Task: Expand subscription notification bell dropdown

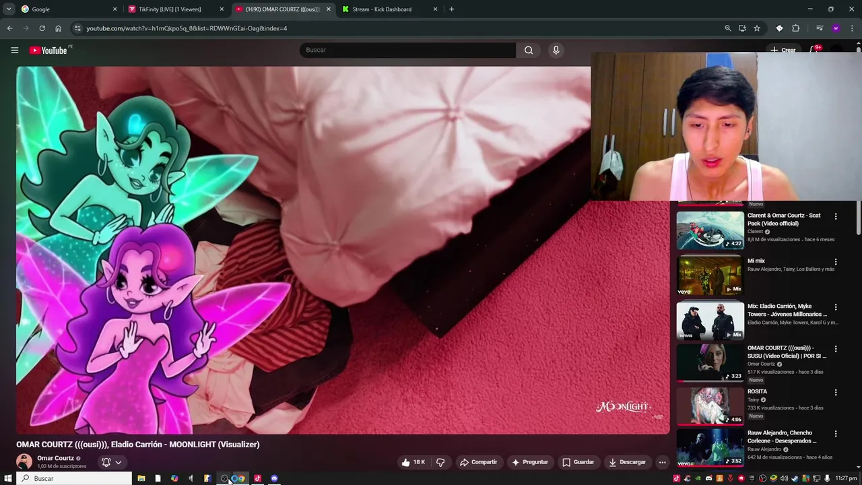Action: coord(111,462)
